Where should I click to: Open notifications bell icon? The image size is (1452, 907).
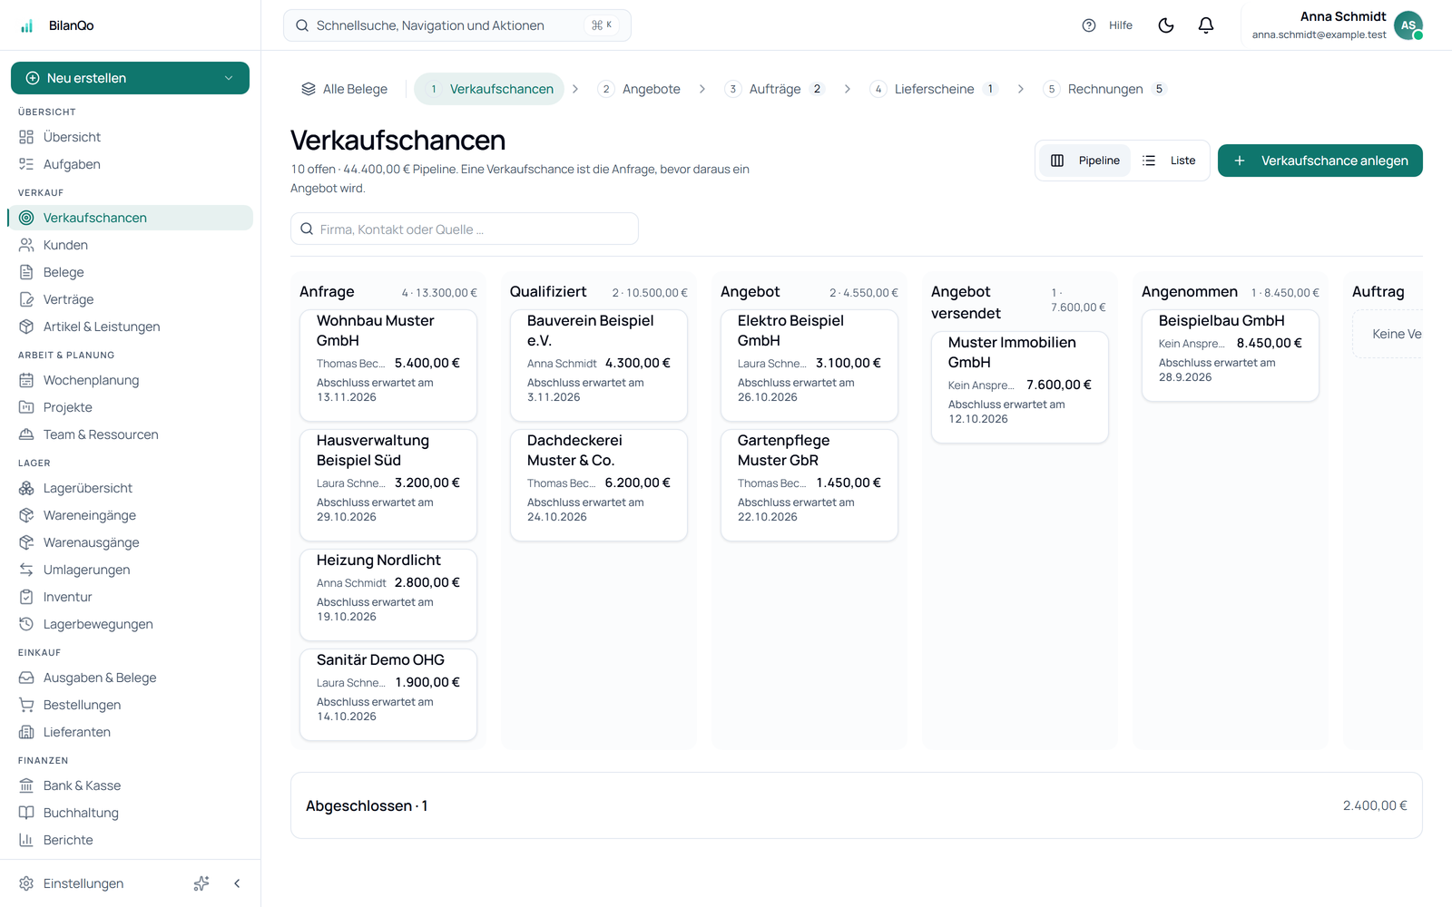pyautogui.click(x=1206, y=25)
